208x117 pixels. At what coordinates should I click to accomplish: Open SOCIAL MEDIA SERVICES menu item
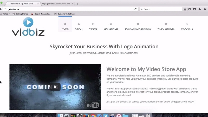138,29
